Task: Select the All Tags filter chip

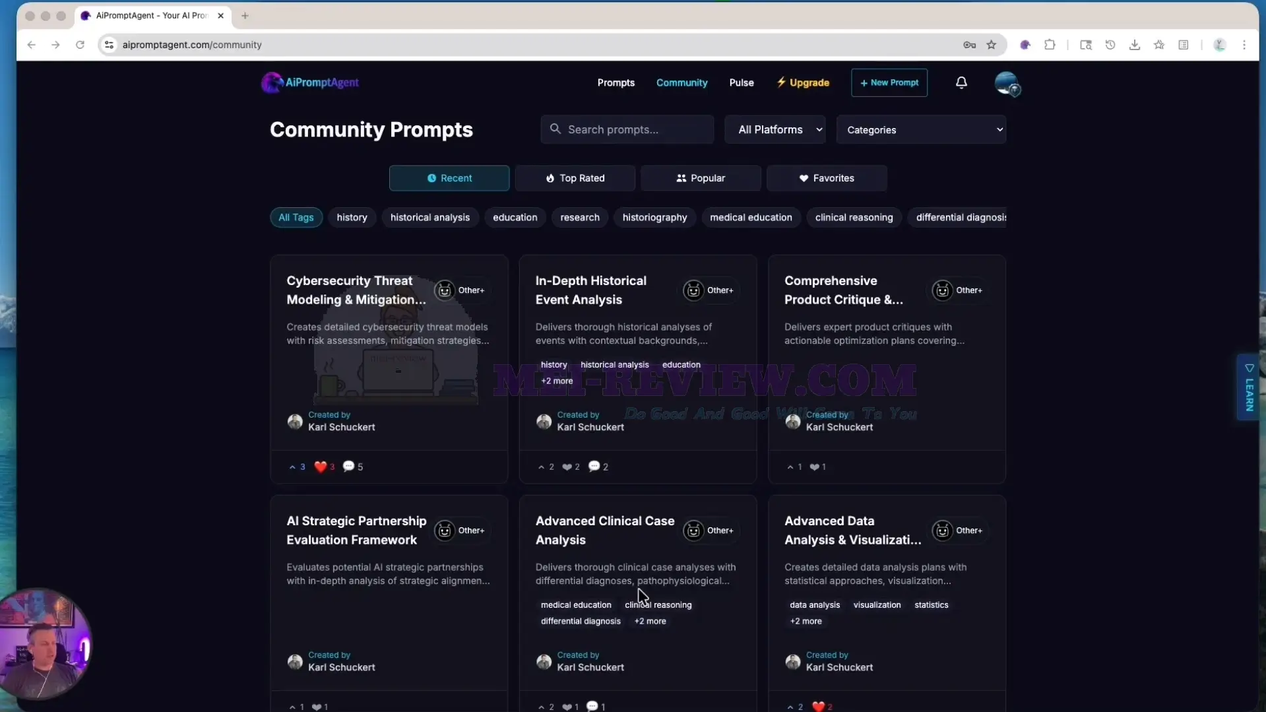Action: (x=296, y=217)
